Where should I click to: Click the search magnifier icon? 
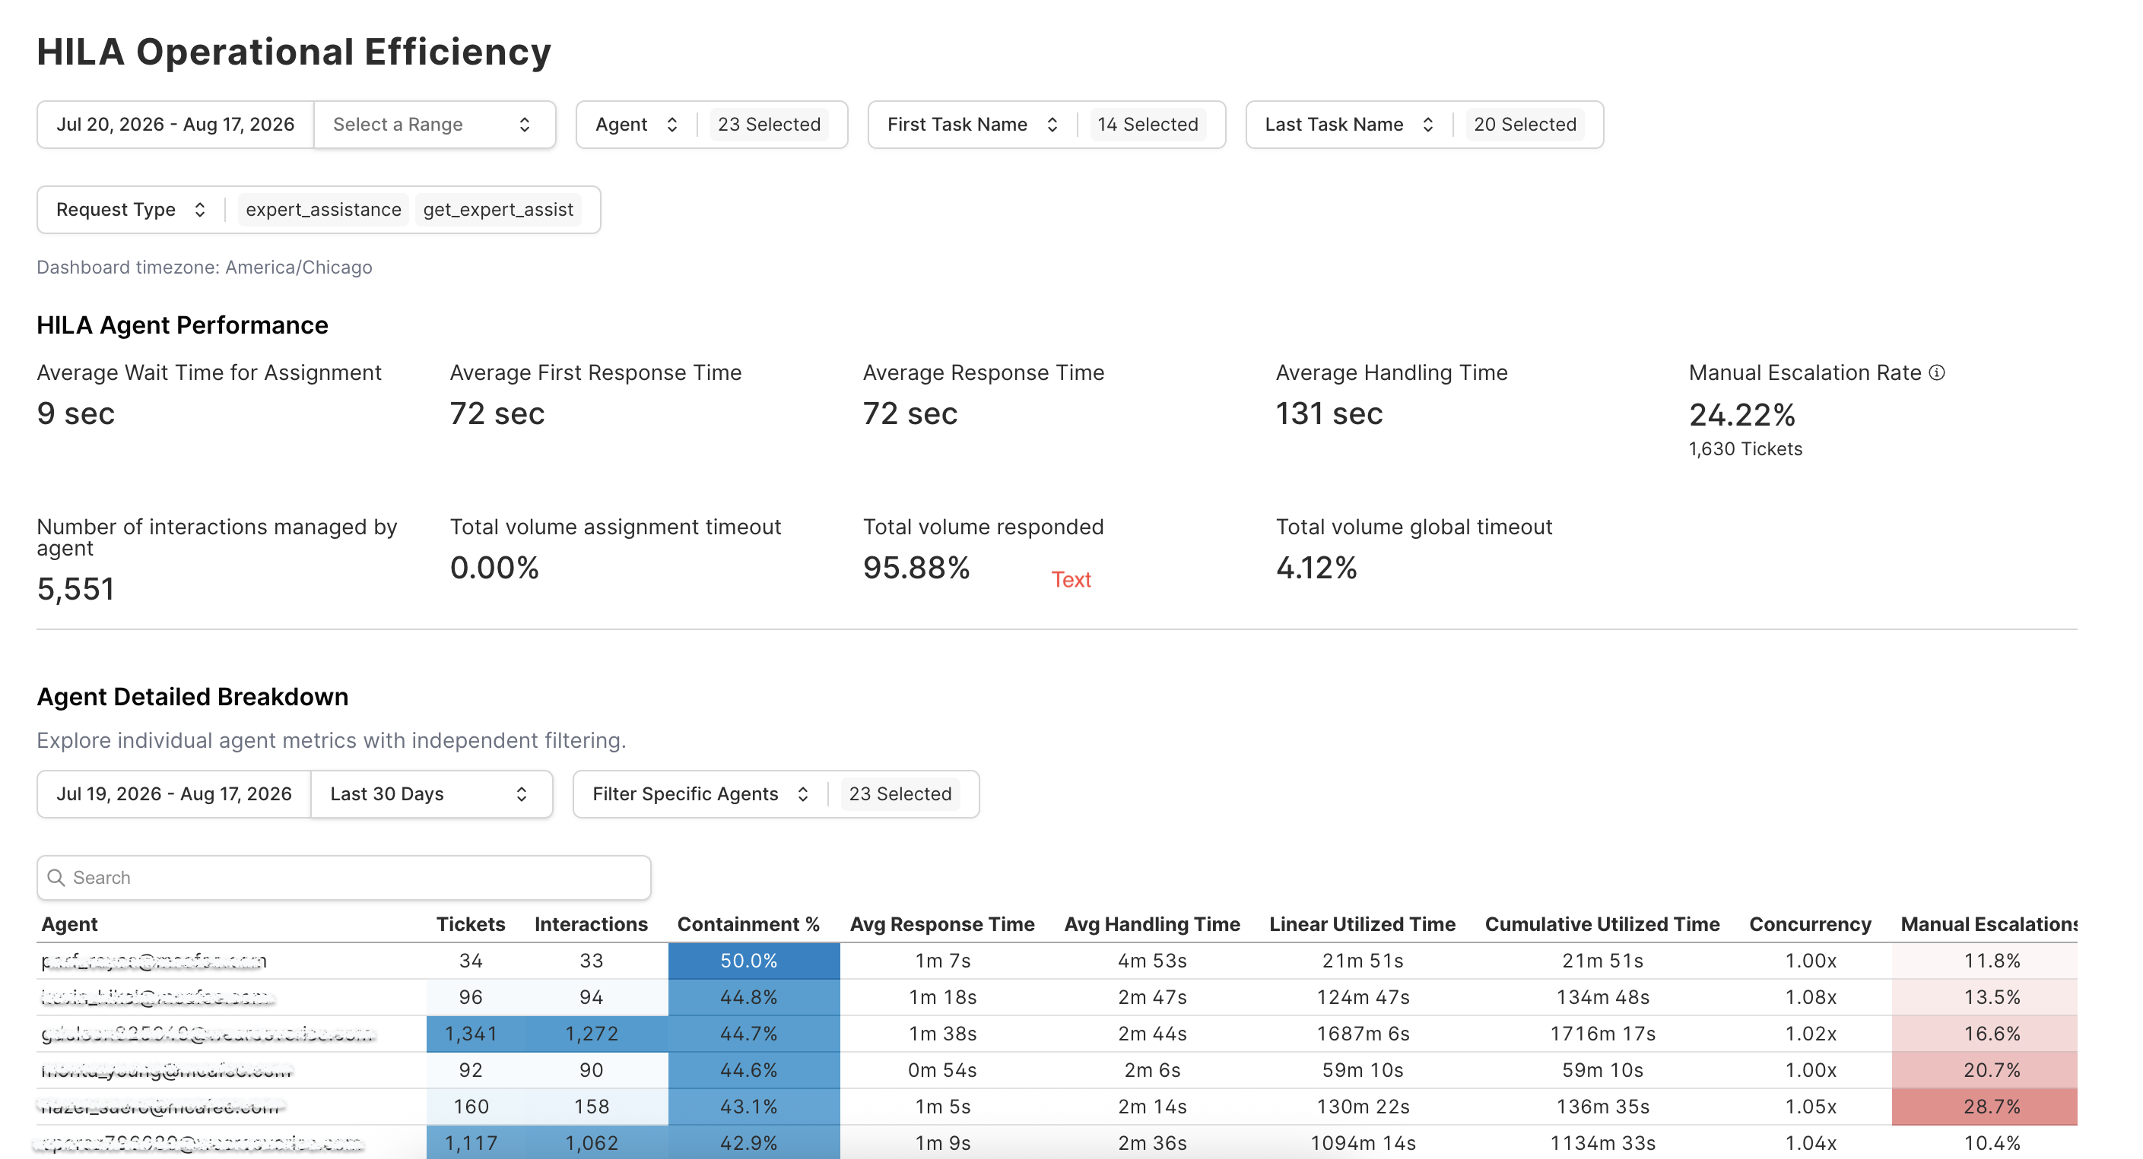[x=56, y=877]
